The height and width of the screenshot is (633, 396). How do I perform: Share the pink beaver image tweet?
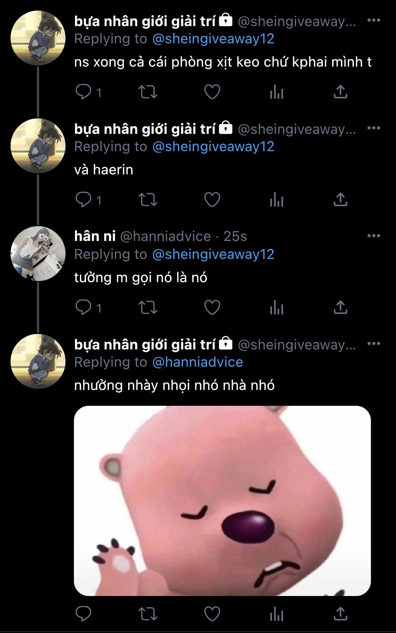coord(340,614)
